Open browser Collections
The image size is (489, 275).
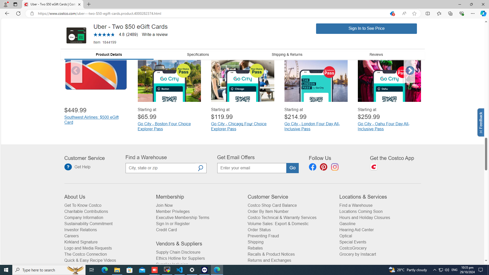click(450, 13)
